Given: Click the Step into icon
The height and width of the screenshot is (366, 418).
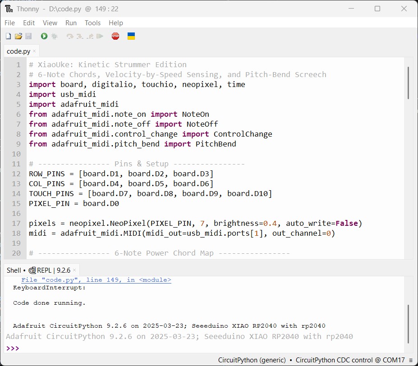Looking at the screenshot, I should pos(80,36).
